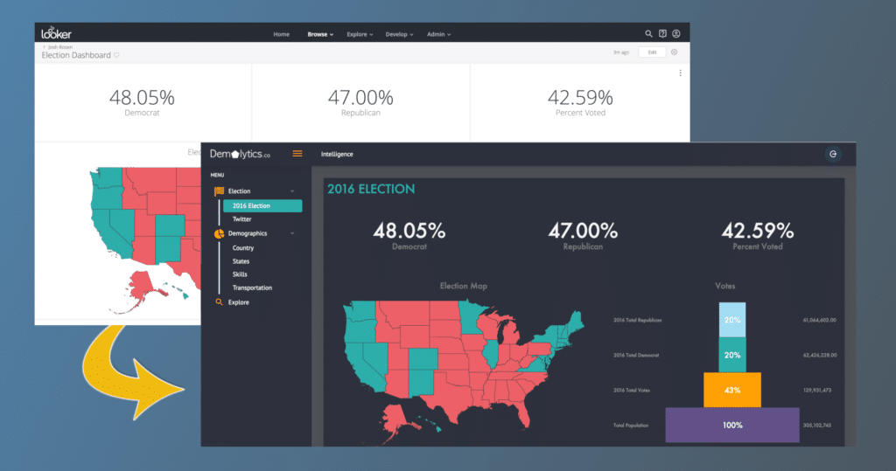Click the orange 43% Total Votes bar

click(x=732, y=390)
